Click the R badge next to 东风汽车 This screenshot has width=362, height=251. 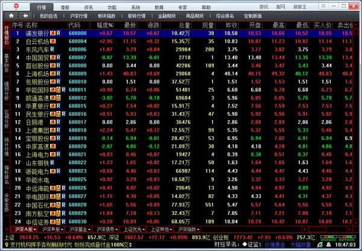(52, 49)
